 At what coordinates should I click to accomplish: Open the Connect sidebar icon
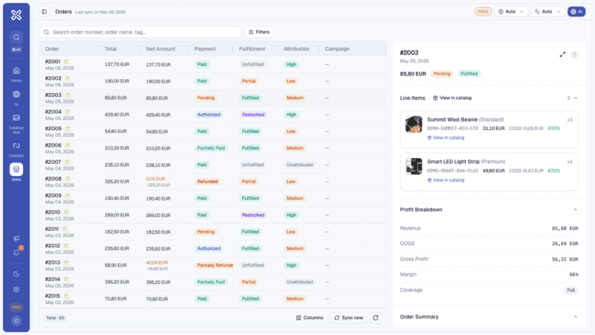click(16, 149)
